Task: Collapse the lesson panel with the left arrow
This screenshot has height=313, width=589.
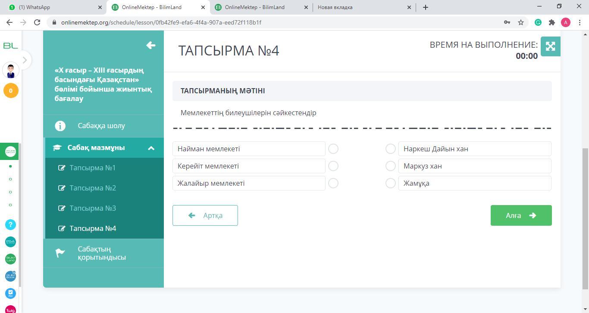Action: coord(150,45)
